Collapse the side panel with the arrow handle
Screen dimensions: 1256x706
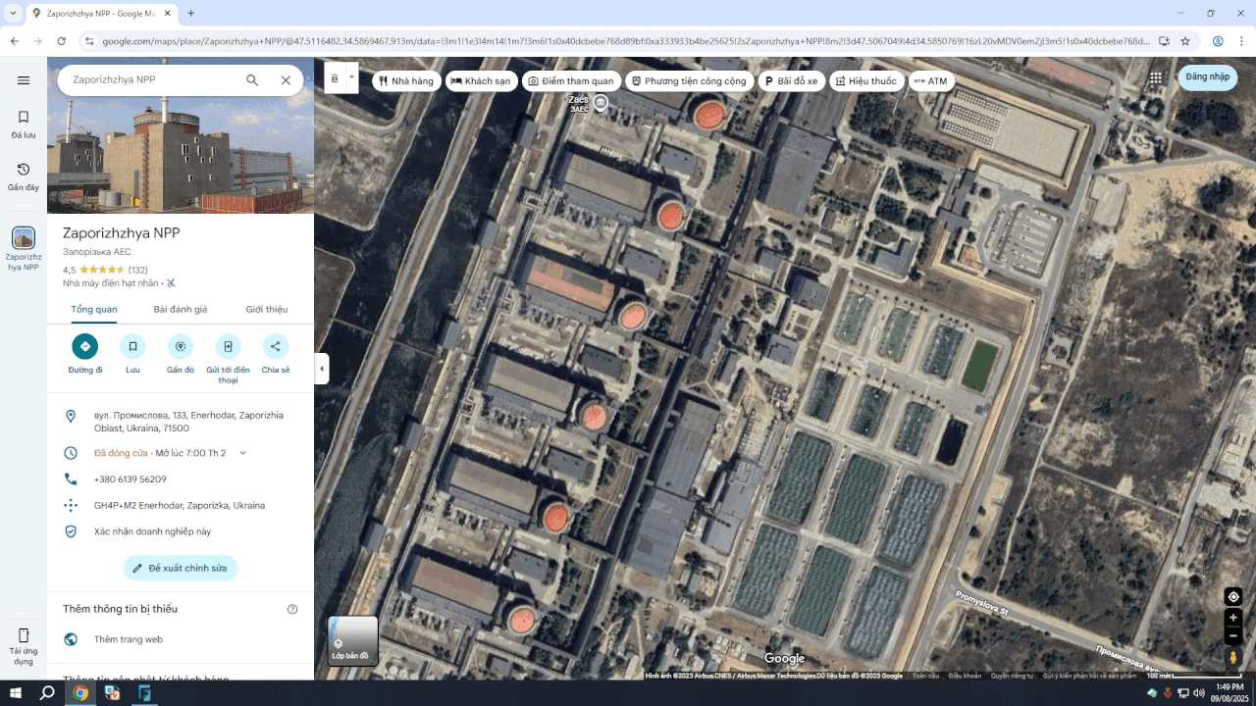322,369
